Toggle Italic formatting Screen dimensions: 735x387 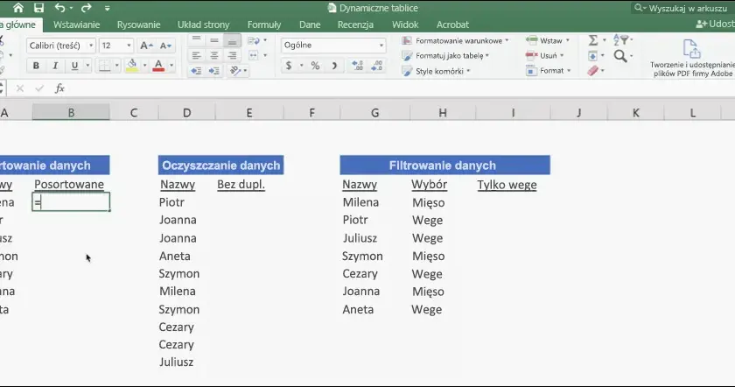(55, 66)
